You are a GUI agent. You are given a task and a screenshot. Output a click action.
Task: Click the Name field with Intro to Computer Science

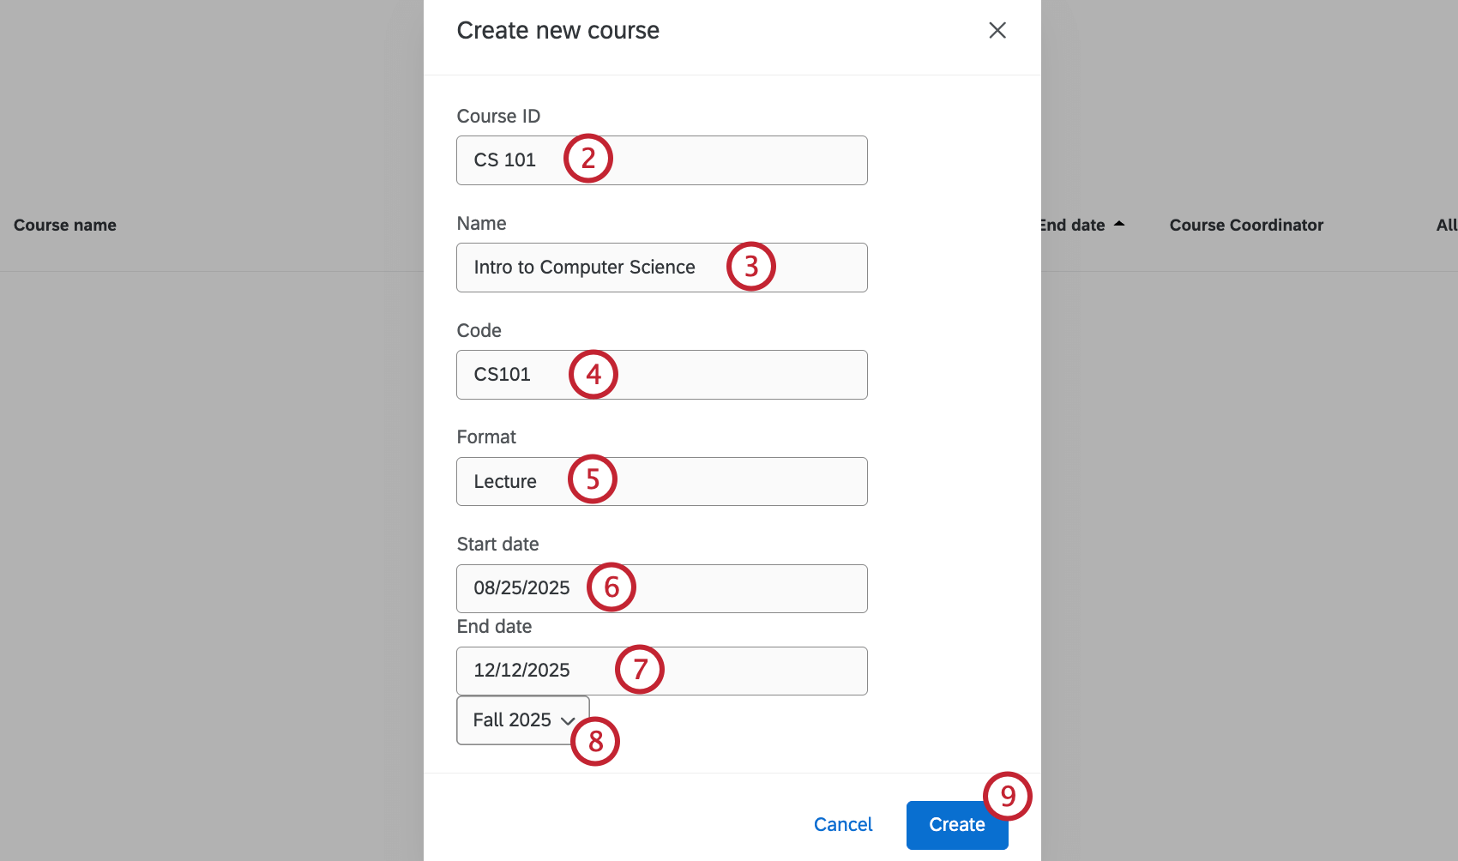(x=583, y=267)
